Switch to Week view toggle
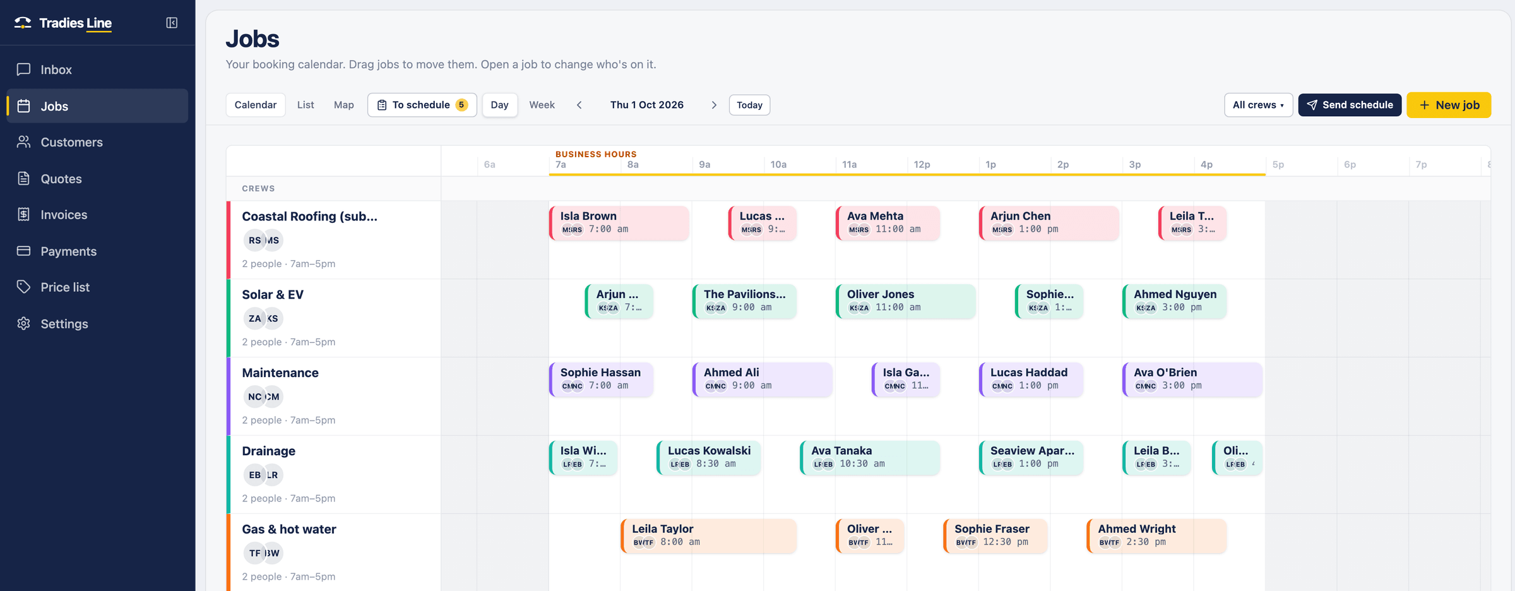This screenshot has height=591, width=1515. coord(542,105)
